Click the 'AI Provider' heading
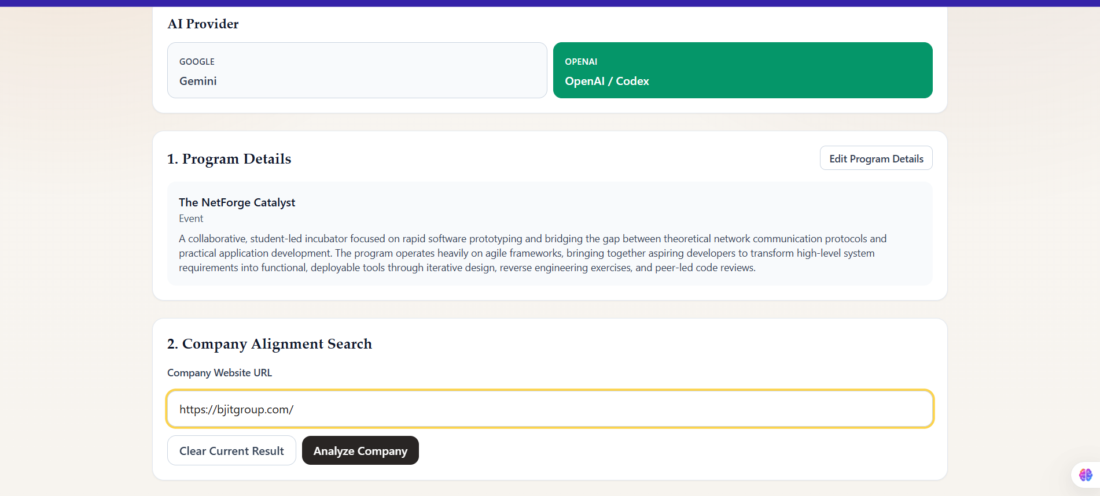The height and width of the screenshot is (496, 1100). click(x=203, y=24)
